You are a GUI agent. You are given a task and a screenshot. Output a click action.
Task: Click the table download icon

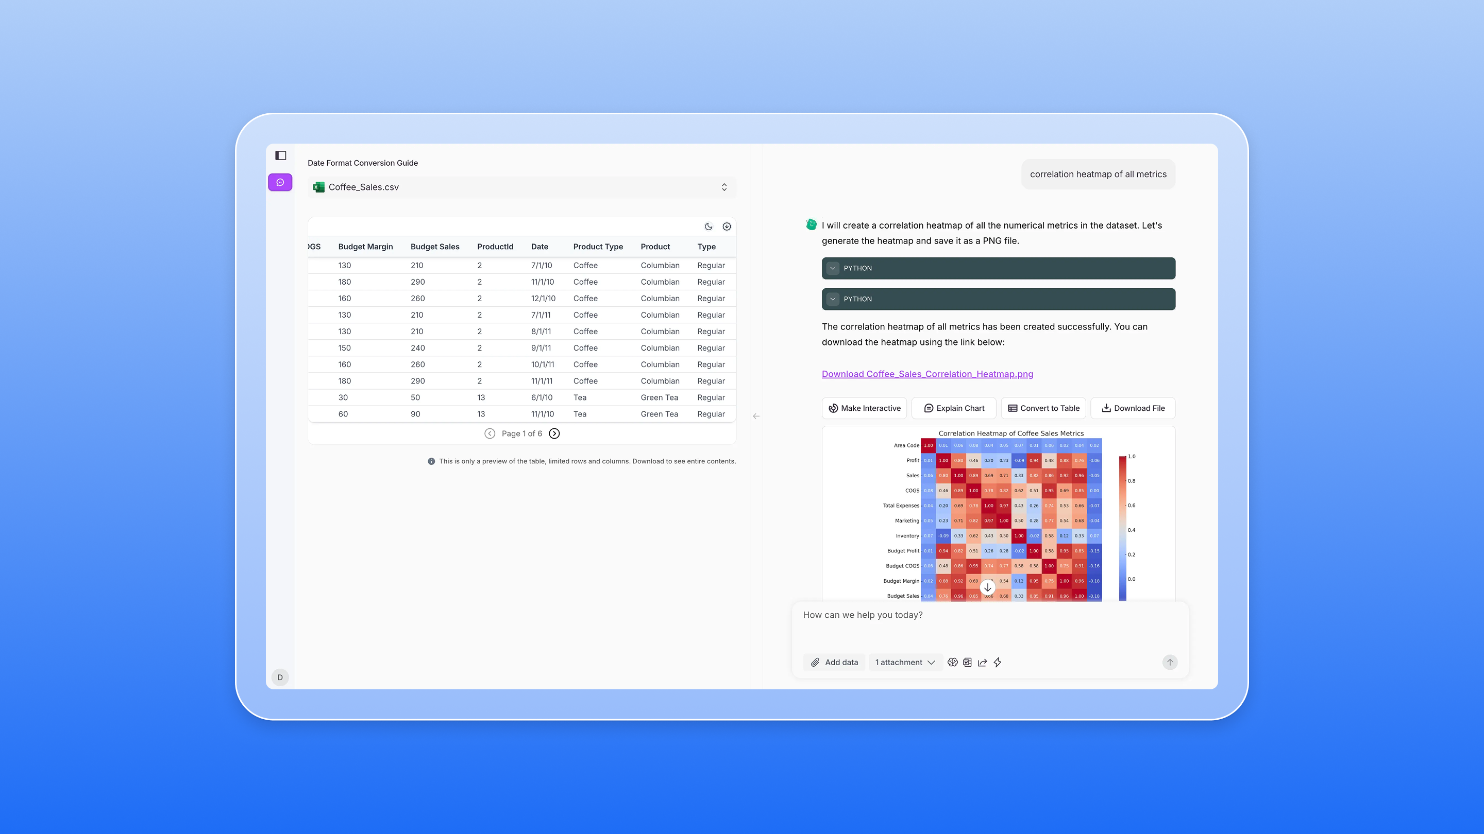tap(727, 227)
